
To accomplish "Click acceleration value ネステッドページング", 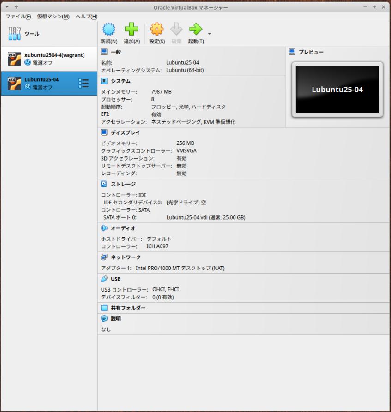I will [x=175, y=122].
